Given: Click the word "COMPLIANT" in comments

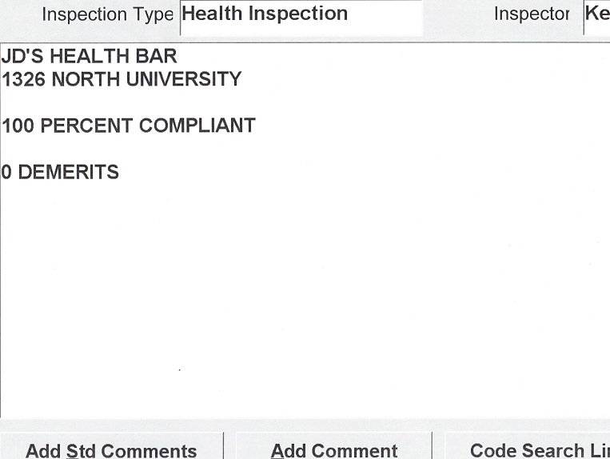Looking at the screenshot, I should click(x=197, y=126).
